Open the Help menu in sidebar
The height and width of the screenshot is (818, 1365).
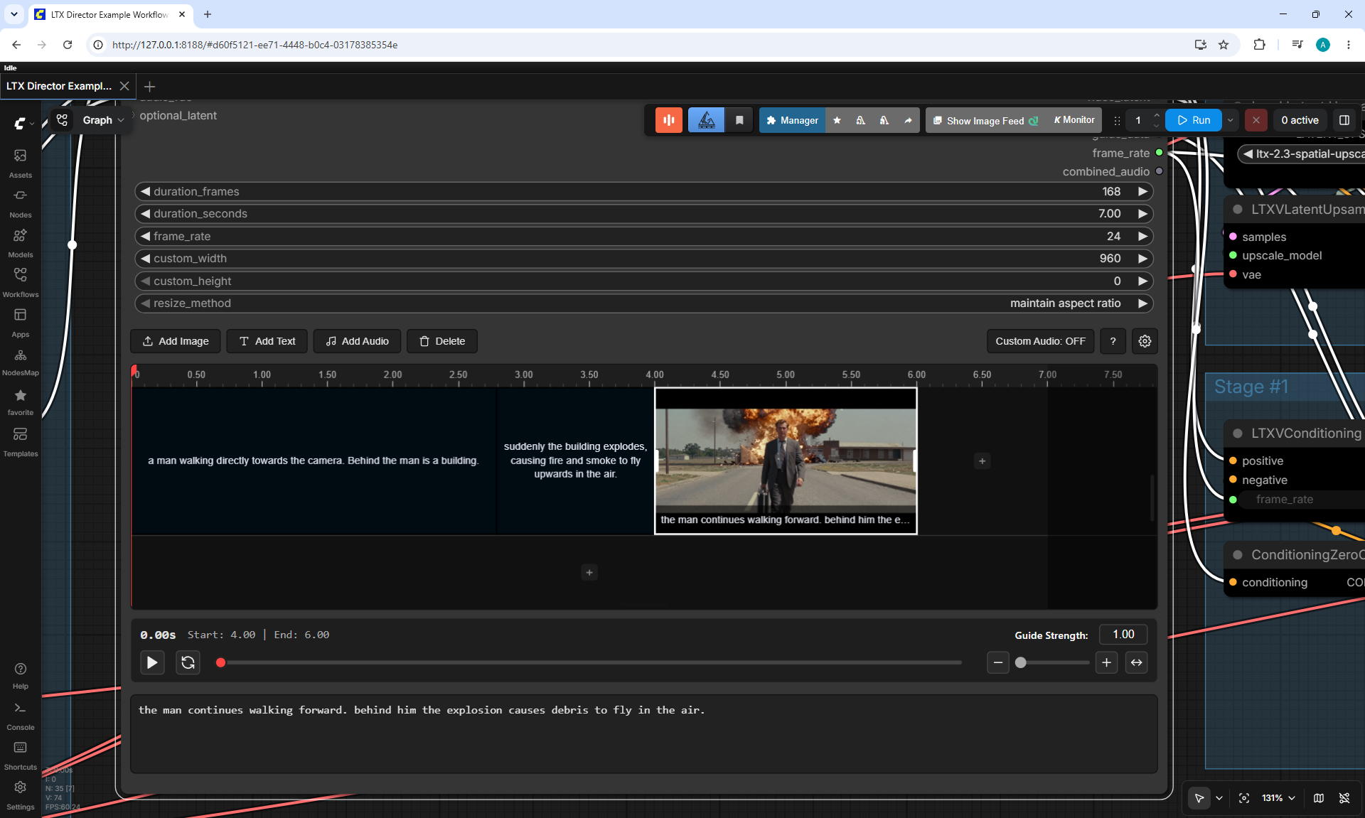[x=21, y=676]
